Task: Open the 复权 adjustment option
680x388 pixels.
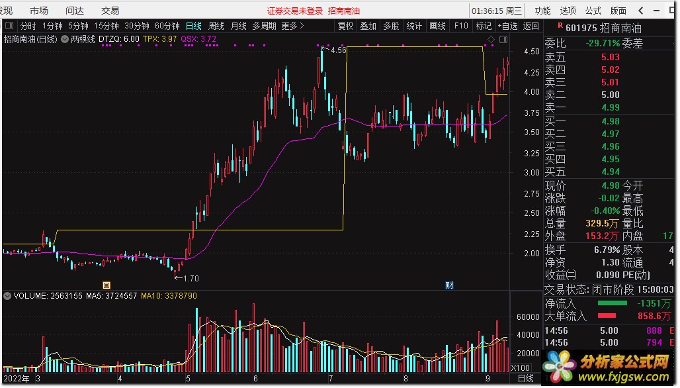Action: pyautogui.click(x=345, y=26)
